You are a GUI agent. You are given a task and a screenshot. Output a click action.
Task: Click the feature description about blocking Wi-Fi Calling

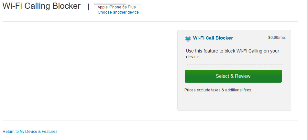coord(232,54)
